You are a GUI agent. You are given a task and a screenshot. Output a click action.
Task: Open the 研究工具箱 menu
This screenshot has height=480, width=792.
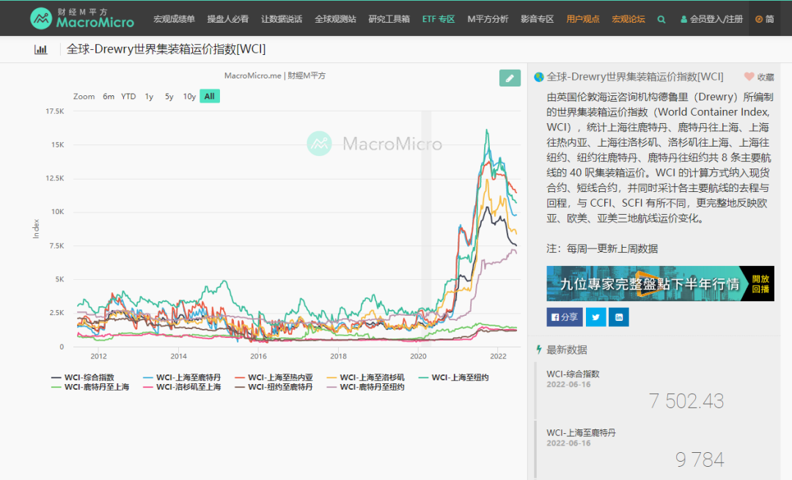click(x=389, y=19)
